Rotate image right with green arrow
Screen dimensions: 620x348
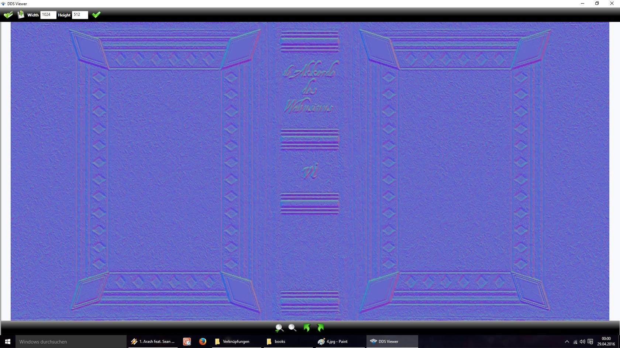tap(320, 328)
